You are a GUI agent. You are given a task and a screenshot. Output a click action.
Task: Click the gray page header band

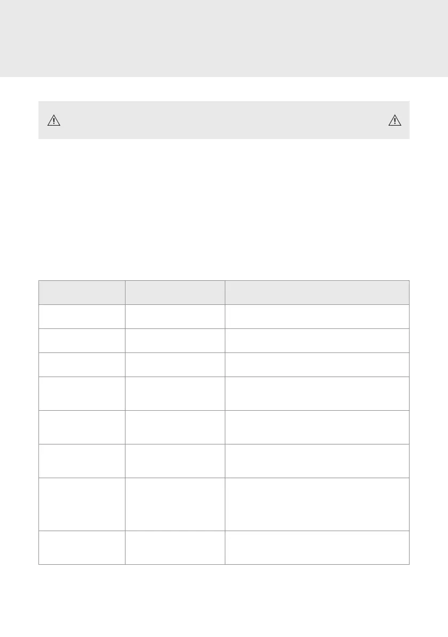coord(224,39)
